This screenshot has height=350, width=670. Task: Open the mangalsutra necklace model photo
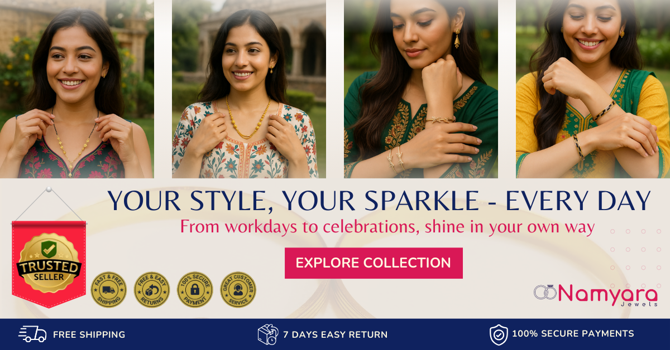click(x=77, y=89)
